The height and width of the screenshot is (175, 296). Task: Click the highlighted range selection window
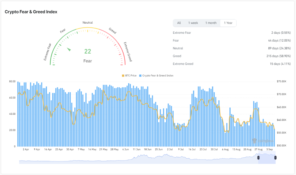coord(267,158)
